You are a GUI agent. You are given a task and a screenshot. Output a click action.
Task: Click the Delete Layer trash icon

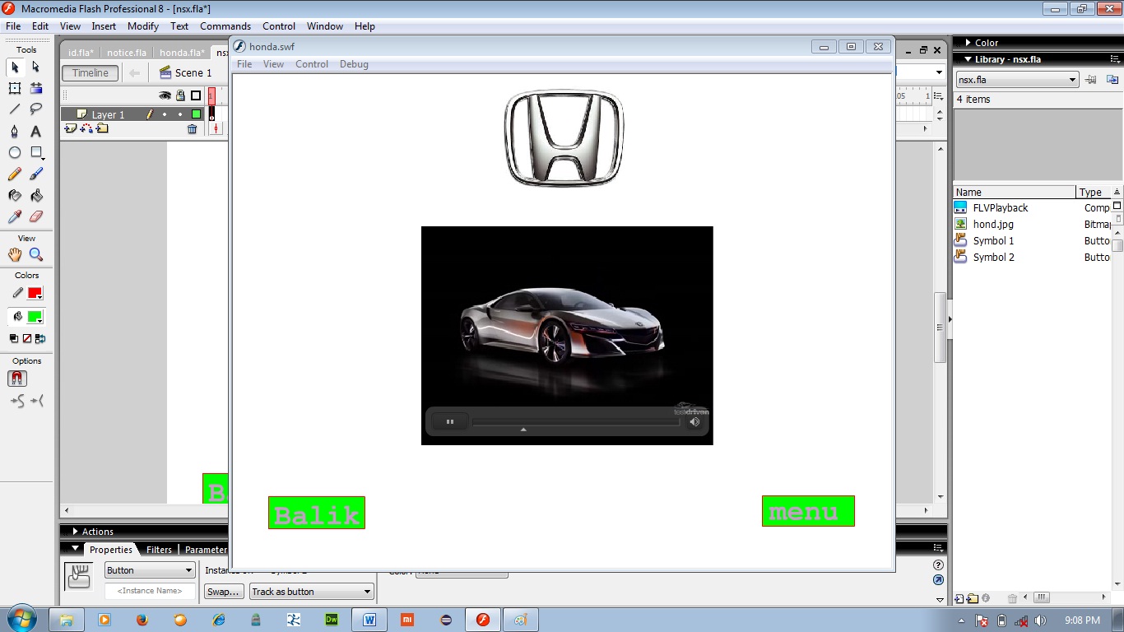coord(193,128)
